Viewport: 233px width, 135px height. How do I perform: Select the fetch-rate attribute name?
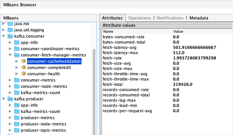[x=112, y=58]
